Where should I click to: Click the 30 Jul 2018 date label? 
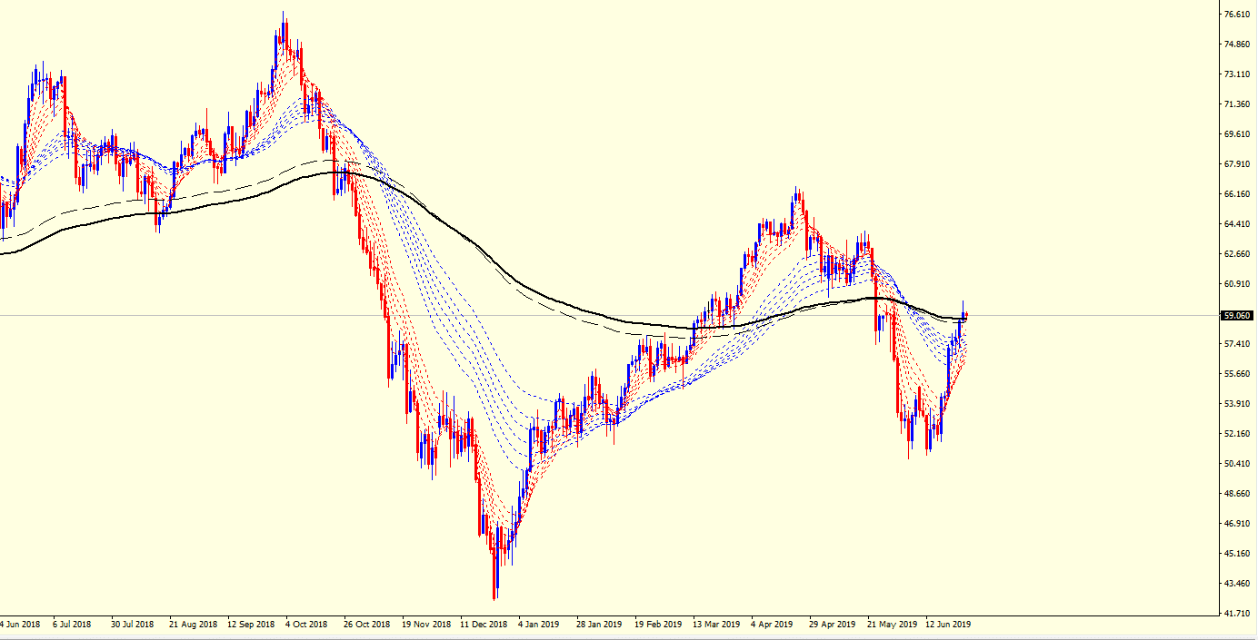(x=133, y=625)
